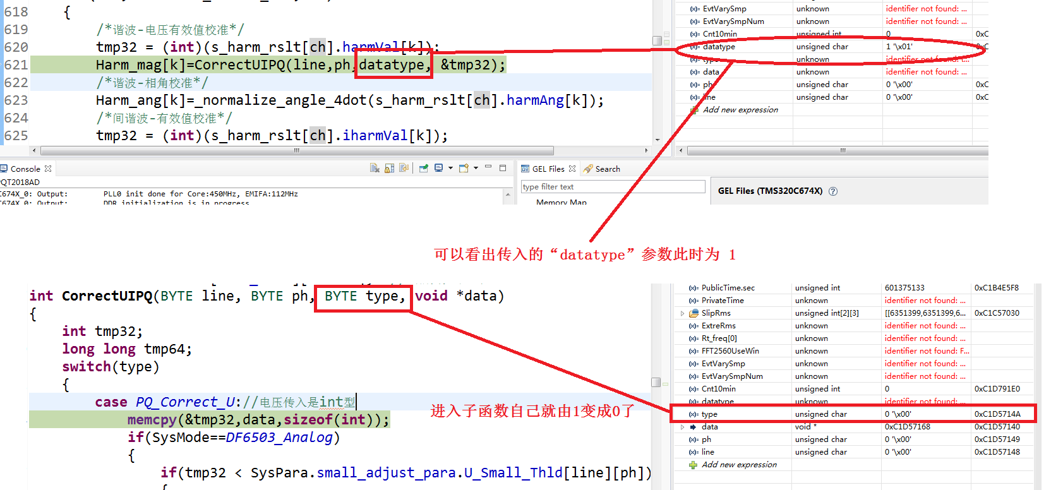
Task: Select the ExtreRms expression row
Action: (854, 326)
